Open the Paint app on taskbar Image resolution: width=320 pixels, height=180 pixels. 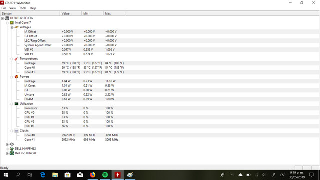[130, 175]
